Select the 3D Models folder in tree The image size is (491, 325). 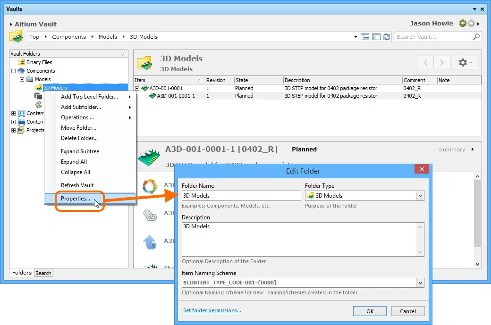click(55, 88)
